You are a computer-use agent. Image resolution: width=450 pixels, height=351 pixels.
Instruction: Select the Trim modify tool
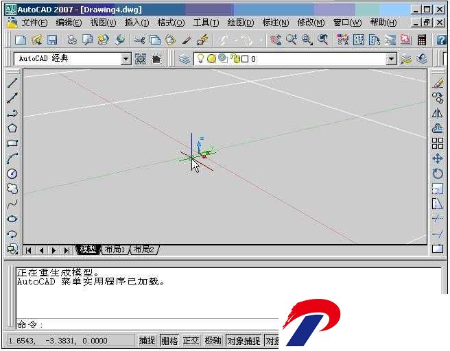(438, 219)
